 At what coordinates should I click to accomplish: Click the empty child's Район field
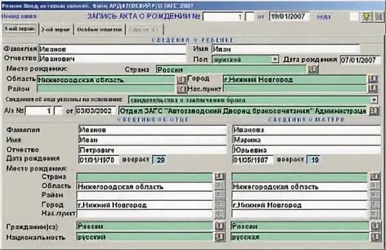[x=106, y=89]
